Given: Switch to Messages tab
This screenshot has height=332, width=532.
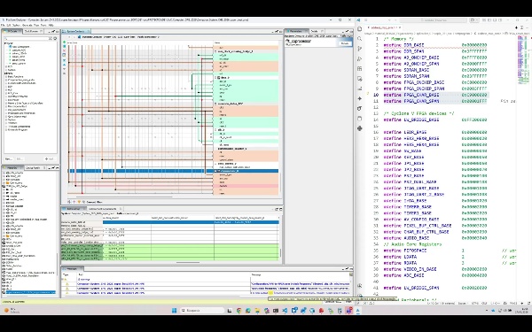Looking at the screenshot, I should pos(72,268).
